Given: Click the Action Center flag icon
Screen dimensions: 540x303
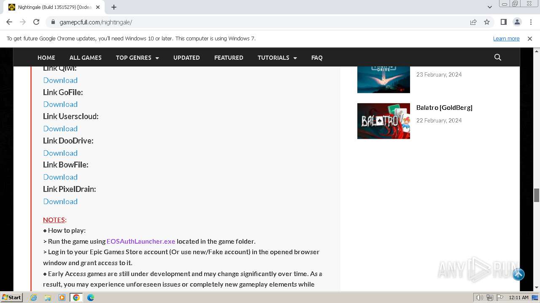Looking at the screenshot, I should pyautogui.click(x=499, y=298).
